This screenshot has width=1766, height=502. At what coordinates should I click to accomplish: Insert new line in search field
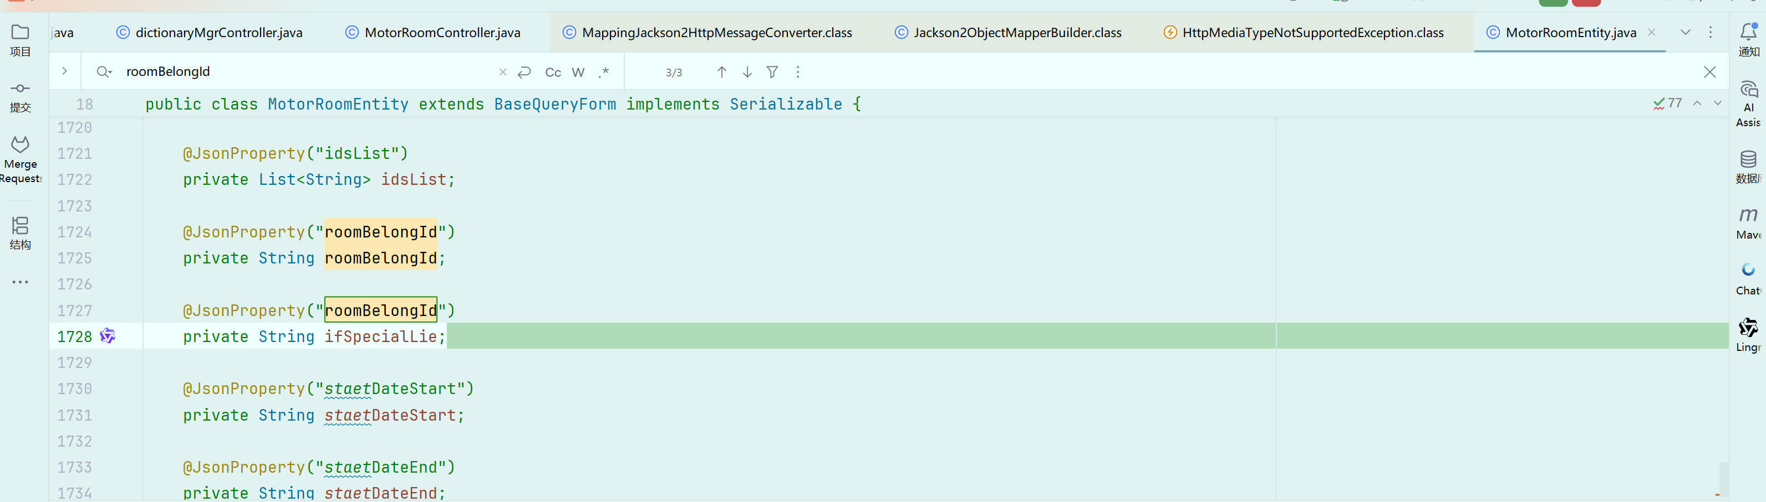pos(525,72)
